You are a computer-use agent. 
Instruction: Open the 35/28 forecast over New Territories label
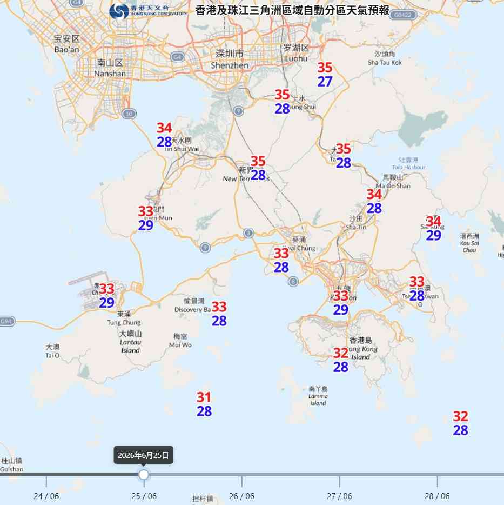[x=258, y=168]
